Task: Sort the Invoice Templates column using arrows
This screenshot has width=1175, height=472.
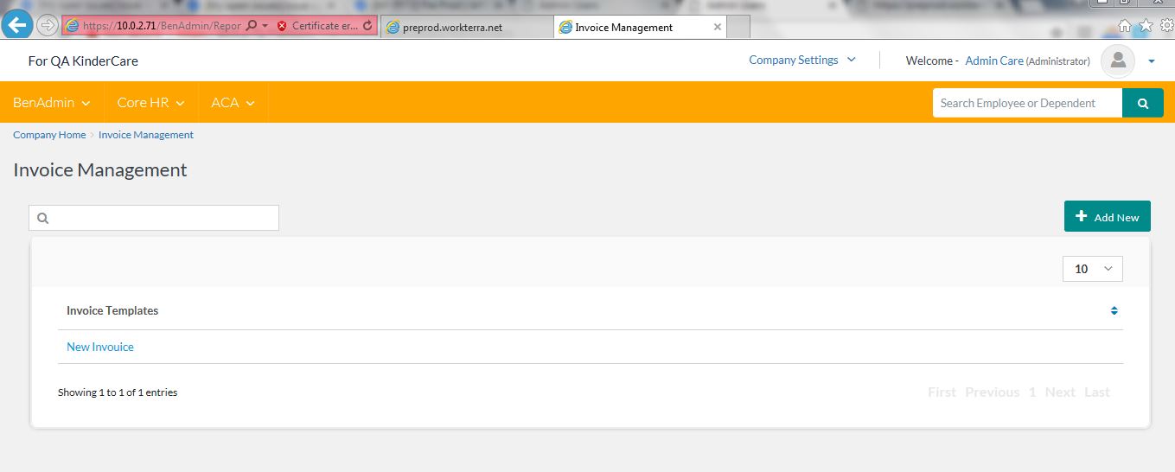Action: tap(1114, 310)
